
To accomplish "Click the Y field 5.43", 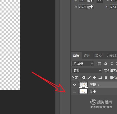I will click(x=113, y=7).
